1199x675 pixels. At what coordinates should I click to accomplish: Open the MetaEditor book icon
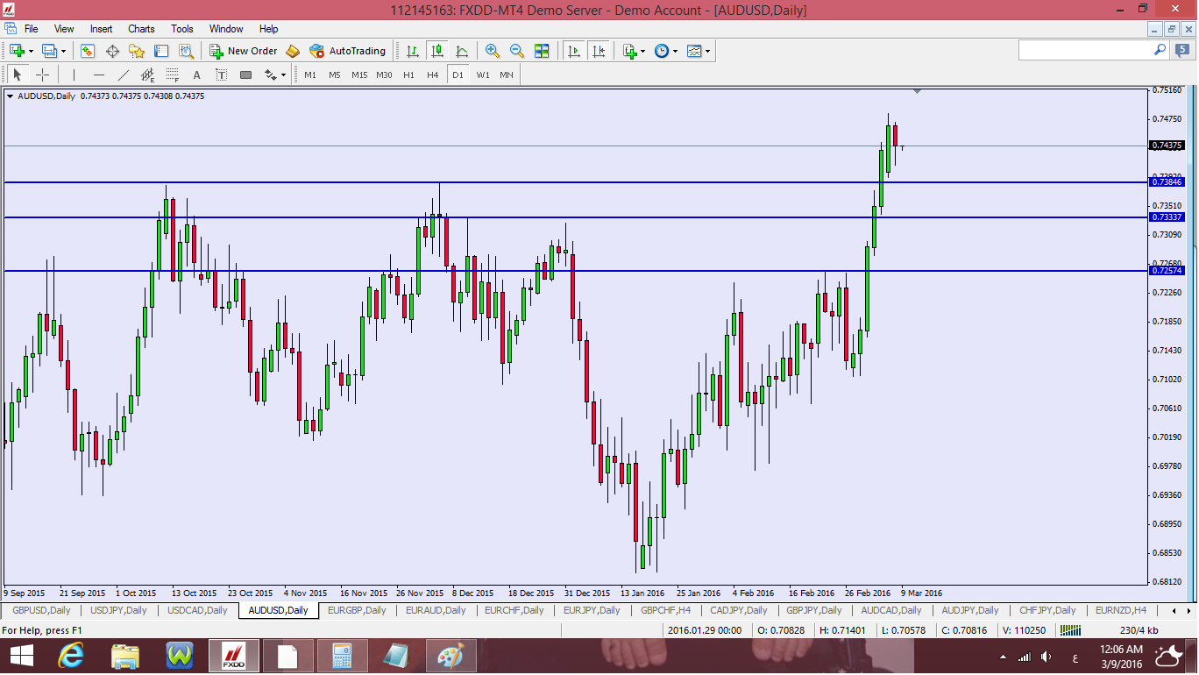[293, 51]
